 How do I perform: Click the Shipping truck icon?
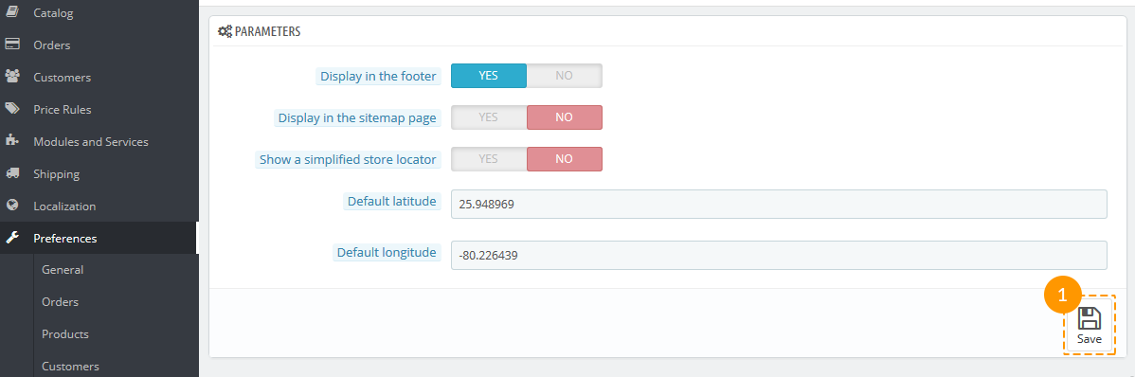pos(11,173)
